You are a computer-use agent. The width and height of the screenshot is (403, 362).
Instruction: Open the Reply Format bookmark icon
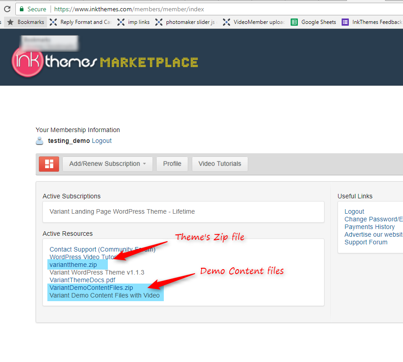click(x=53, y=22)
